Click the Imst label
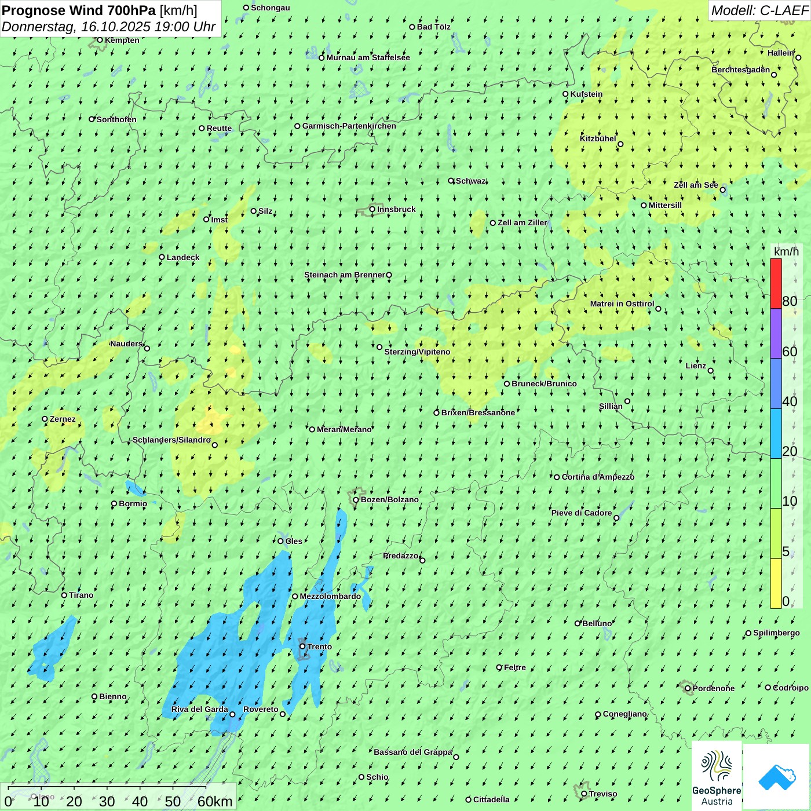The height and width of the screenshot is (811, 811). (220, 220)
